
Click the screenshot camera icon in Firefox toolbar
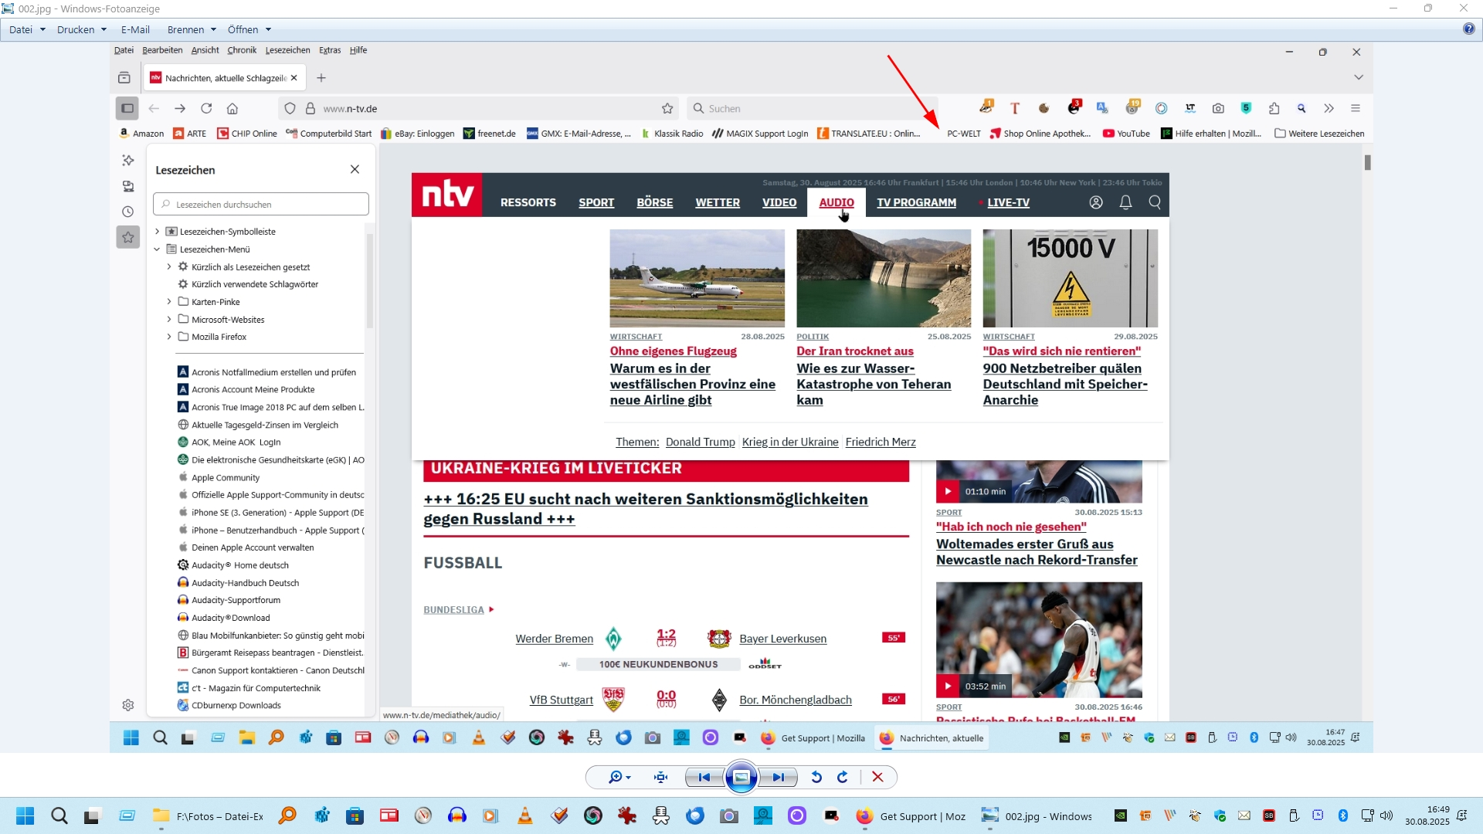pyautogui.click(x=1218, y=108)
